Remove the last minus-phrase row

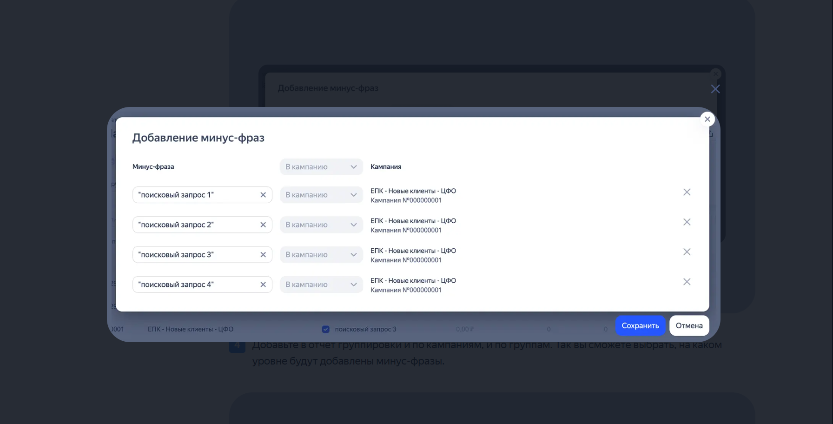(x=687, y=281)
